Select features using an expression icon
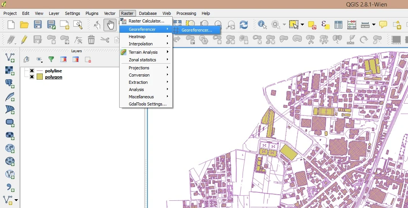408x208 pixels. point(325,25)
